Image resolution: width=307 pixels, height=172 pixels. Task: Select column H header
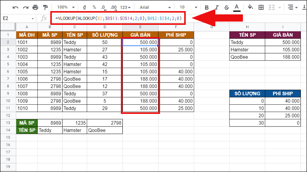pyautogui.click(x=247, y=27)
